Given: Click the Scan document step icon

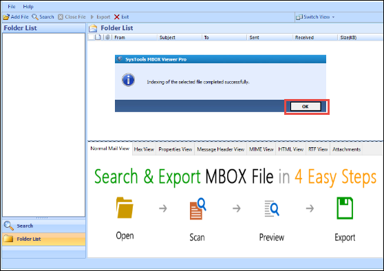Looking at the screenshot, I should (x=198, y=208).
